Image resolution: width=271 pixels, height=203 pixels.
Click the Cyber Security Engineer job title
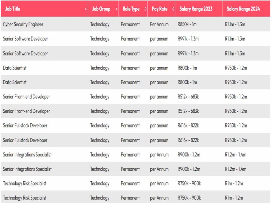(23, 24)
